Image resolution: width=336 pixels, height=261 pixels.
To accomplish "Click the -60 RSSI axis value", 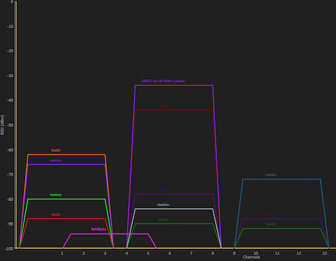I will (10, 150).
